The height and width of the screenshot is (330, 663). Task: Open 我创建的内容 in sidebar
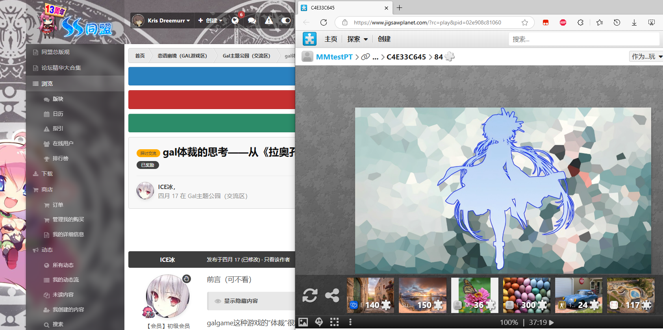point(68,310)
